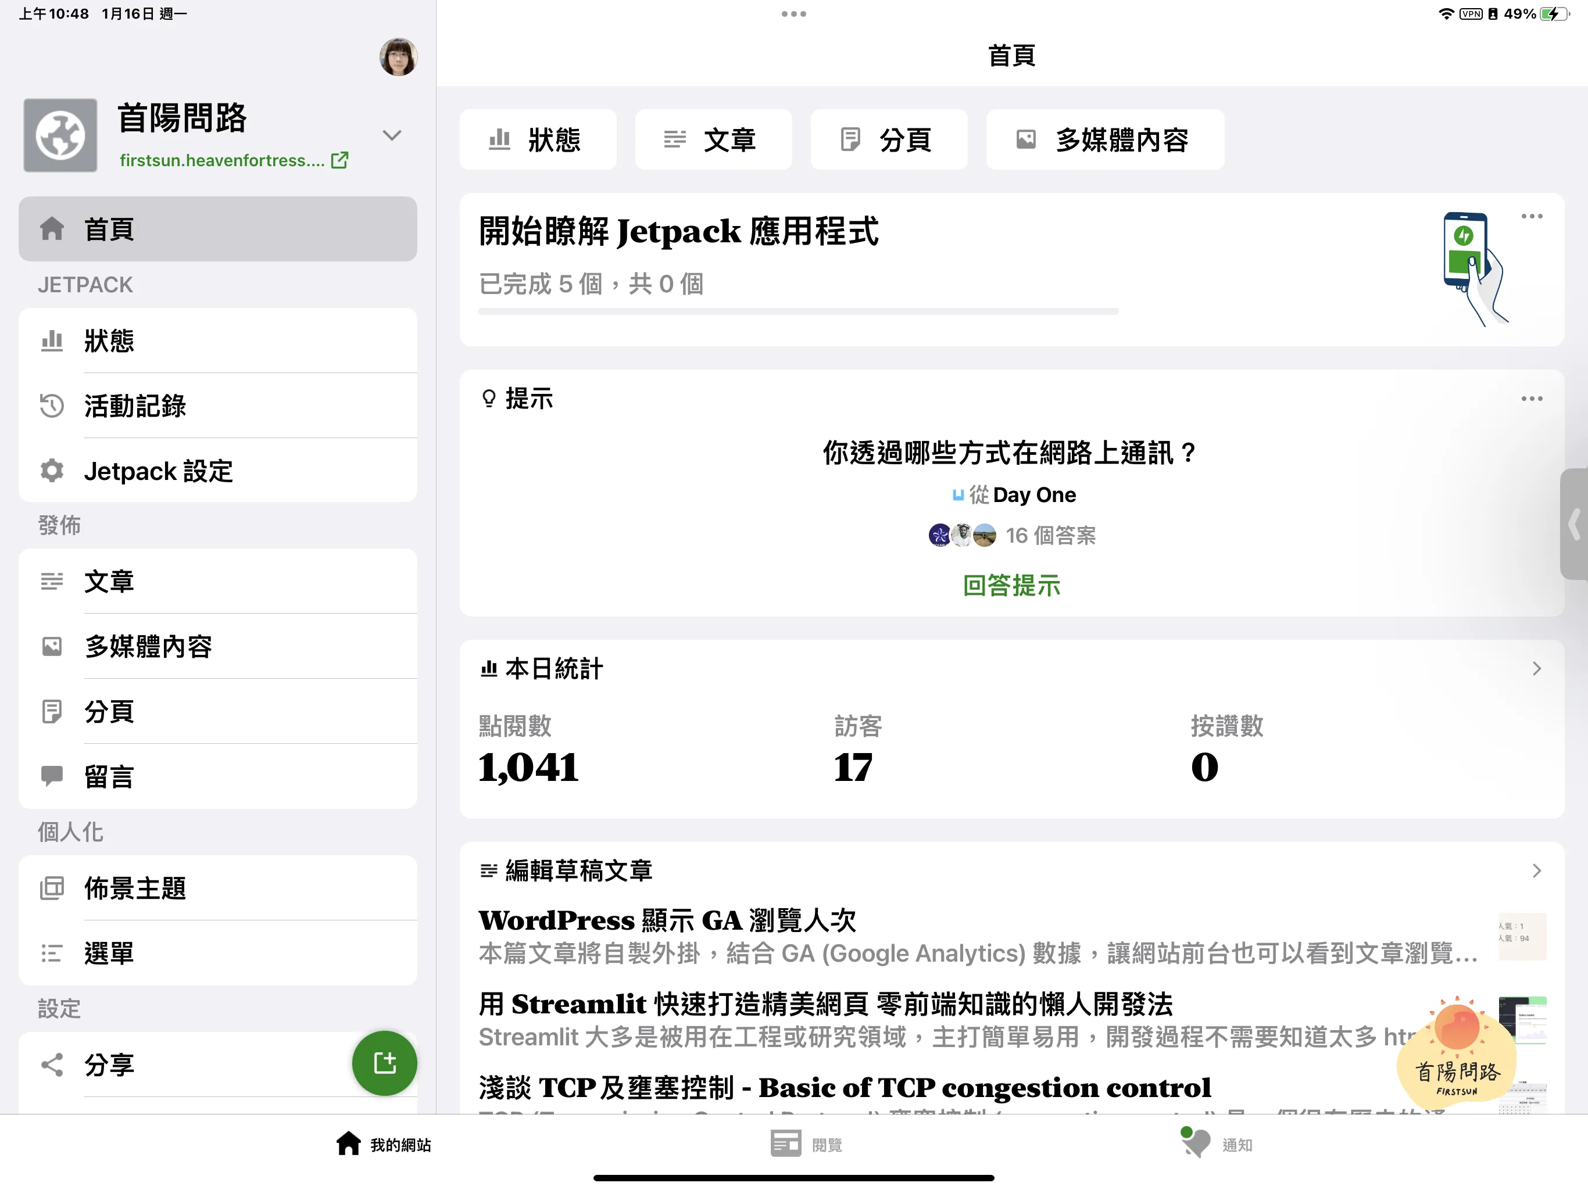This screenshot has height=1190, width=1588.
Task: Expand the site switcher chevron
Action: tap(392, 135)
